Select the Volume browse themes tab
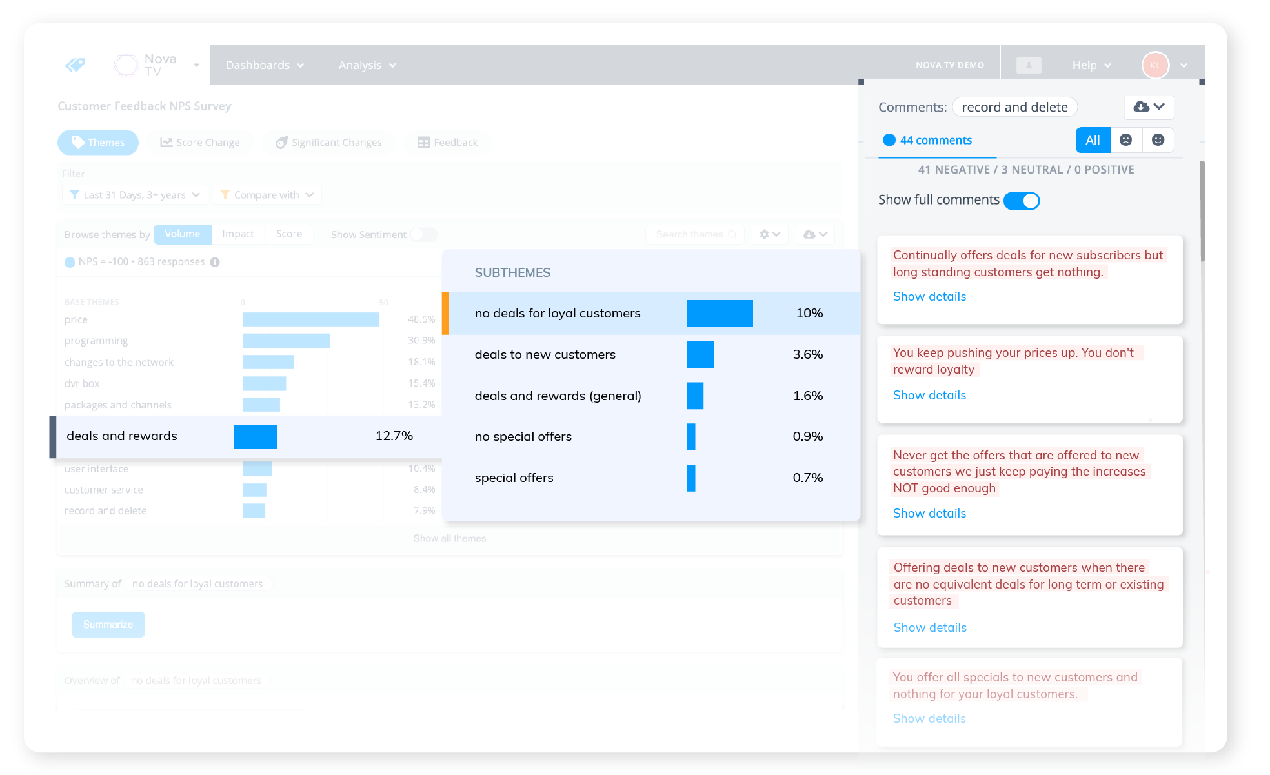 click(181, 234)
